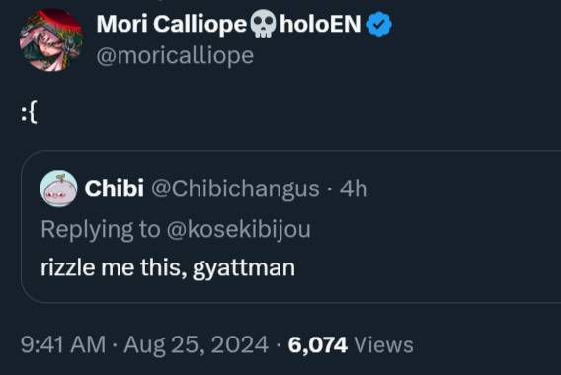The image size is (561, 375).
Task: Open the @kosekibijou mention link
Action: (239, 229)
